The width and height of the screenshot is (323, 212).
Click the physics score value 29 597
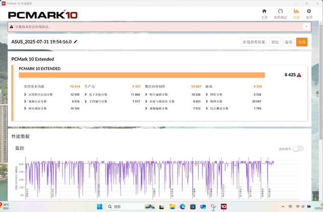coord(257,102)
